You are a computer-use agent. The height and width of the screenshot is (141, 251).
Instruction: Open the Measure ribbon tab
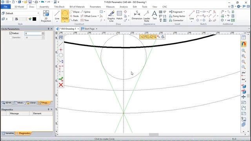(x=110, y=7)
